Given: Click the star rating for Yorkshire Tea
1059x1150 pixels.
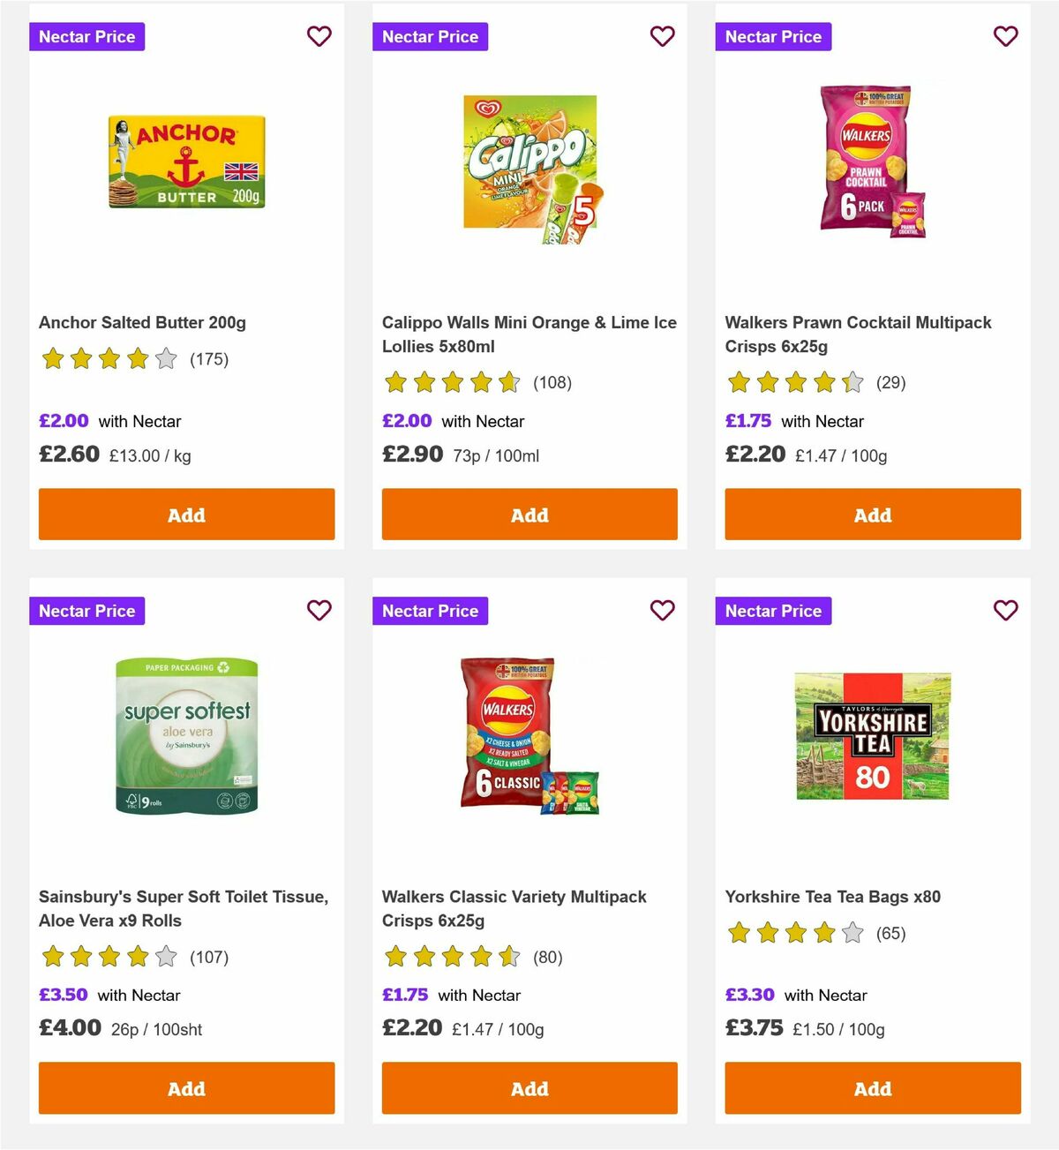Looking at the screenshot, I should pyautogui.click(x=795, y=932).
